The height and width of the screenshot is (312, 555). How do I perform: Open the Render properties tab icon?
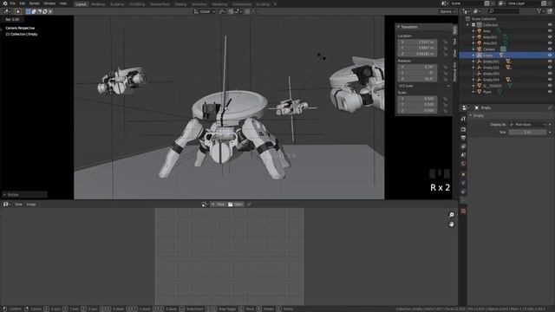(x=463, y=129)
